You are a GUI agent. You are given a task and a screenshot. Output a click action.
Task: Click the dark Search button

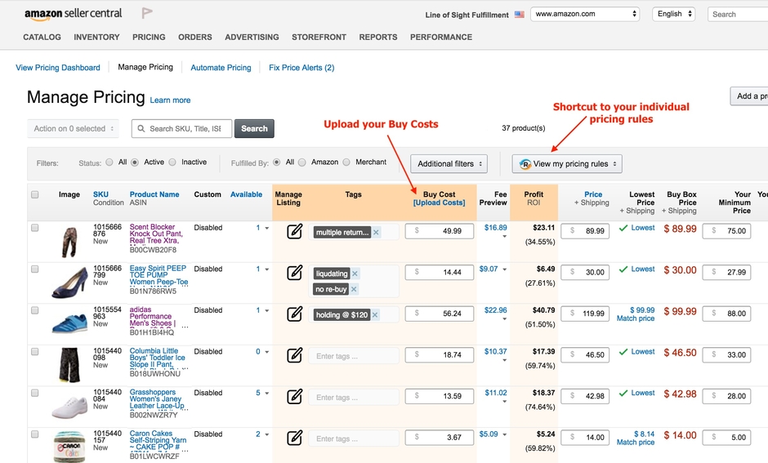point(254,129)
